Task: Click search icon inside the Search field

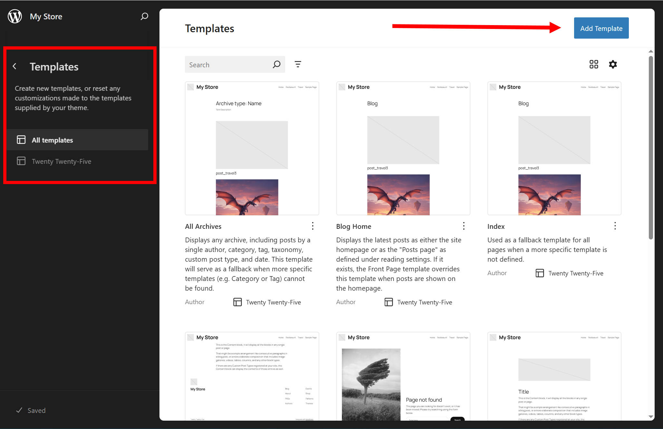Action: pos(276,64)
